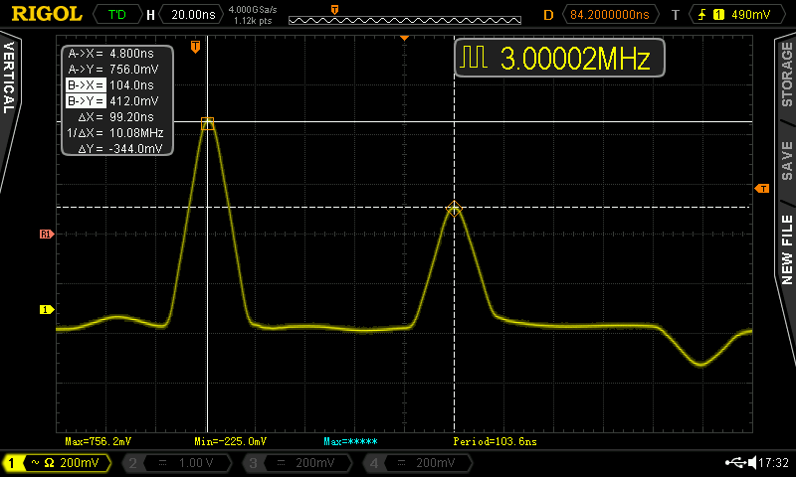Click the Max=756.2mV measurement
Viewport: 796px width, 477px height.
(x=98, y=441)
